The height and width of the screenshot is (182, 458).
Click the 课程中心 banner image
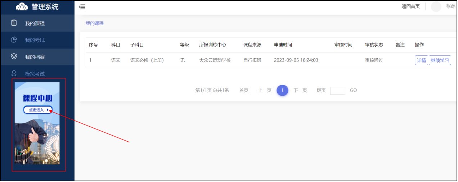pos(37,123)
